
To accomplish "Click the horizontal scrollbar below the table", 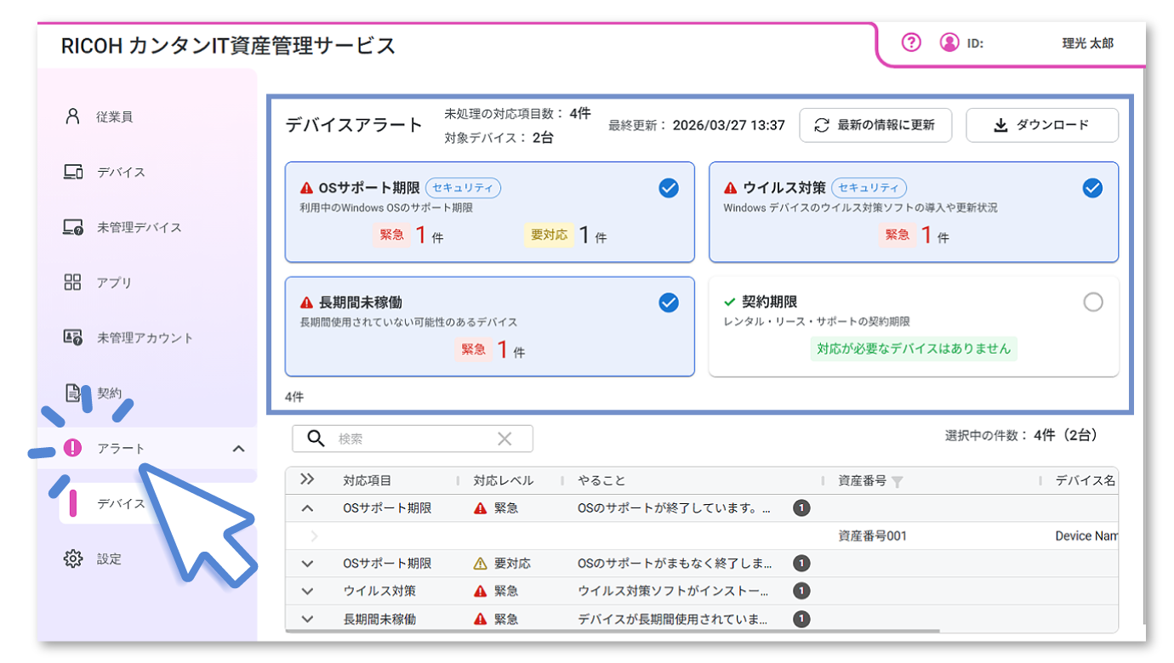I will pos(613,631).
